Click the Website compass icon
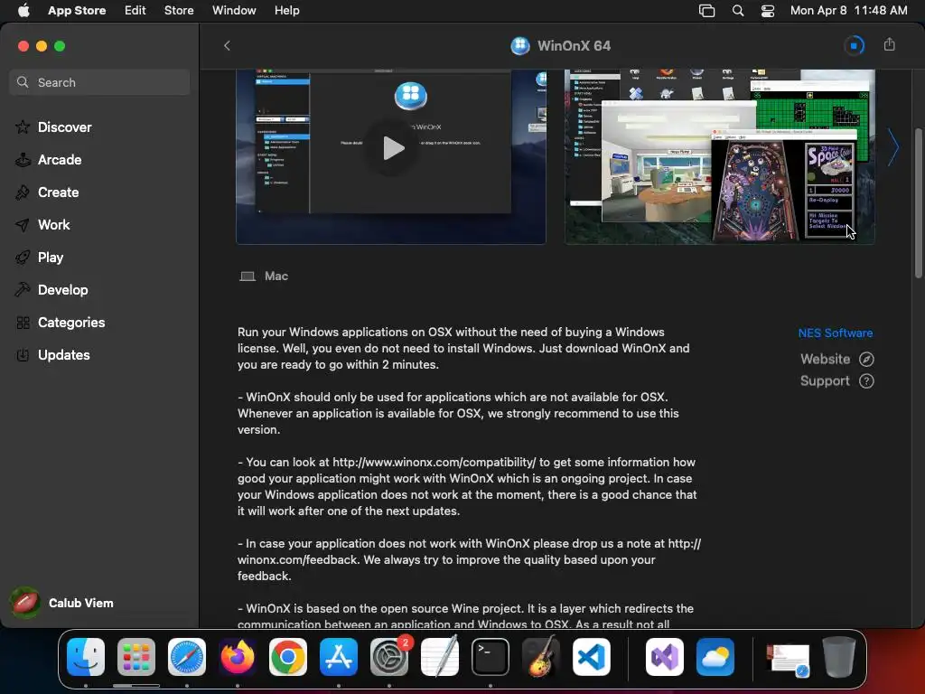Screen dimensions: 925x694 coord(866,359)
